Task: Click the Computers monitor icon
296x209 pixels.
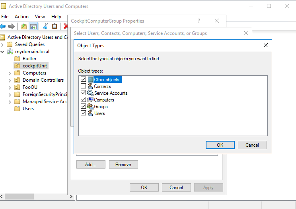Action: (x=90, y=100)
